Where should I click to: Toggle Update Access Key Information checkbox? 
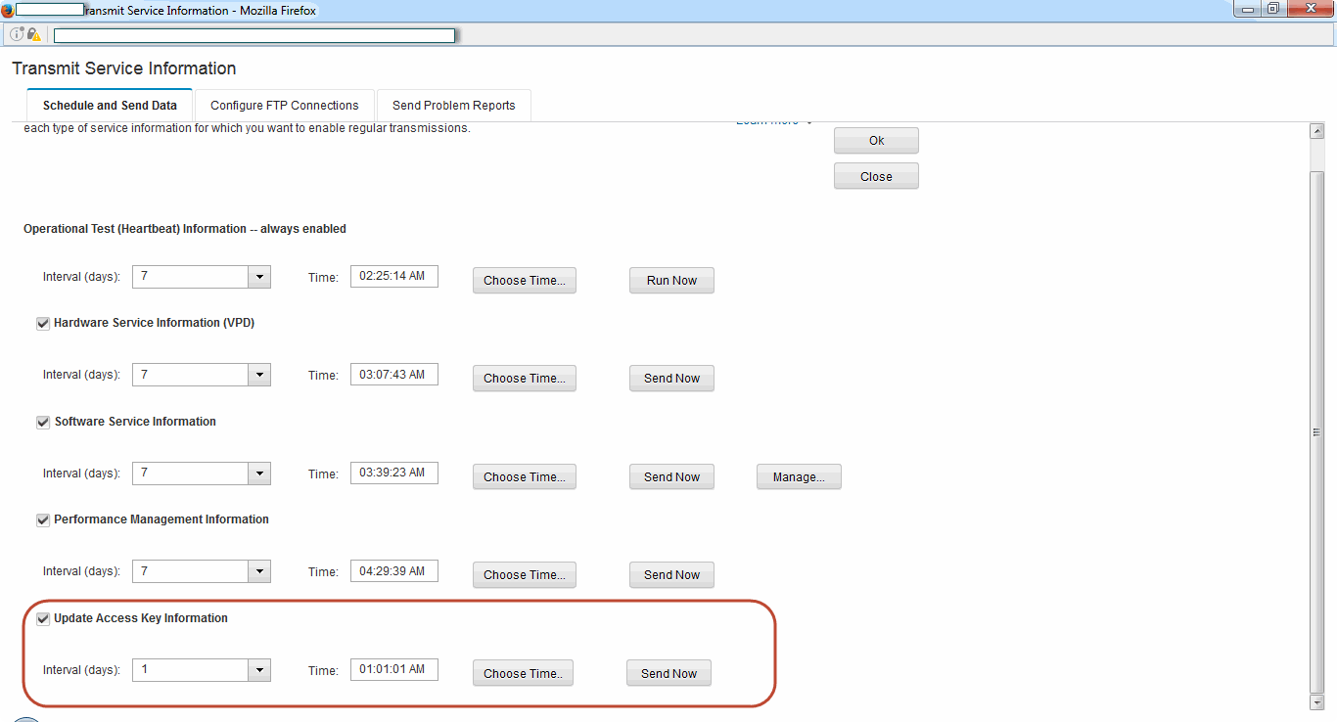[43, 619]
